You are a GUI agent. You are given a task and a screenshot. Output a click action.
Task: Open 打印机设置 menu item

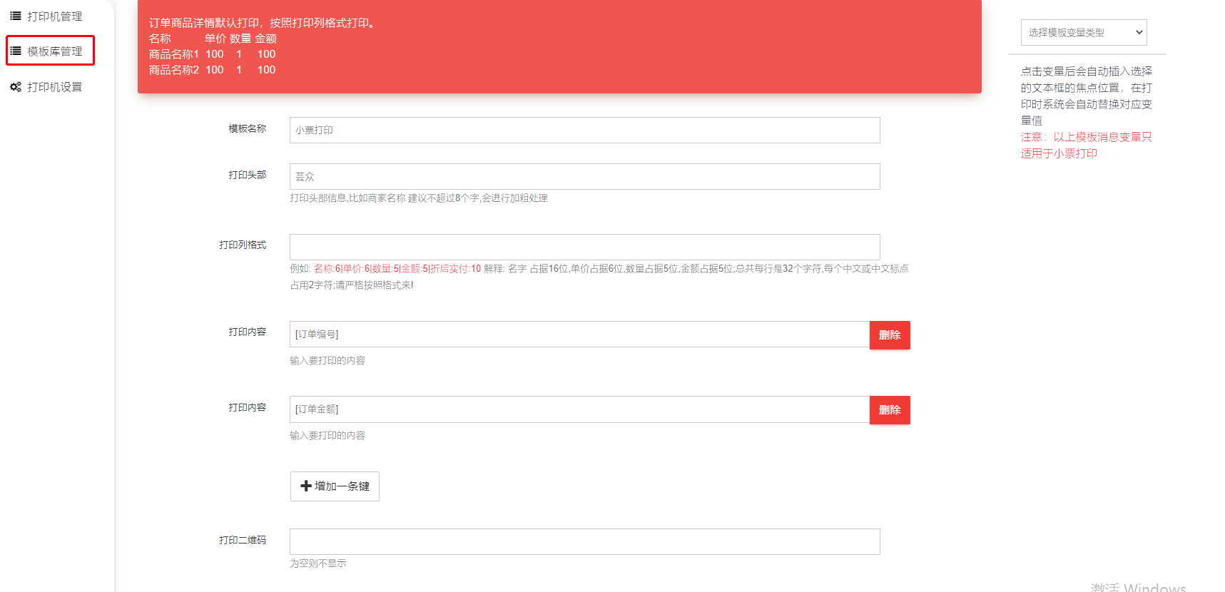coord(47,87)
